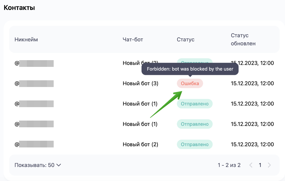Viewport: 285px width, 181px height.
Task: Click the red Ошибка status badge
Action: 190,83
